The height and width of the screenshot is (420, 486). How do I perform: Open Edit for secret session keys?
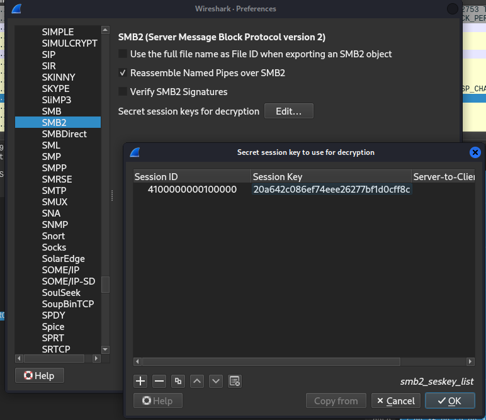288,111
